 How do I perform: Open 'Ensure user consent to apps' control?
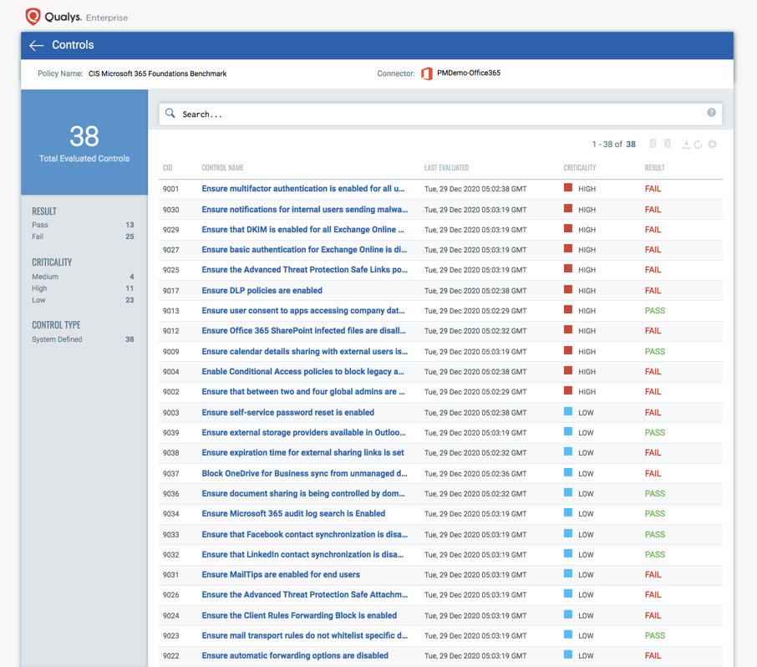[303, 311]
